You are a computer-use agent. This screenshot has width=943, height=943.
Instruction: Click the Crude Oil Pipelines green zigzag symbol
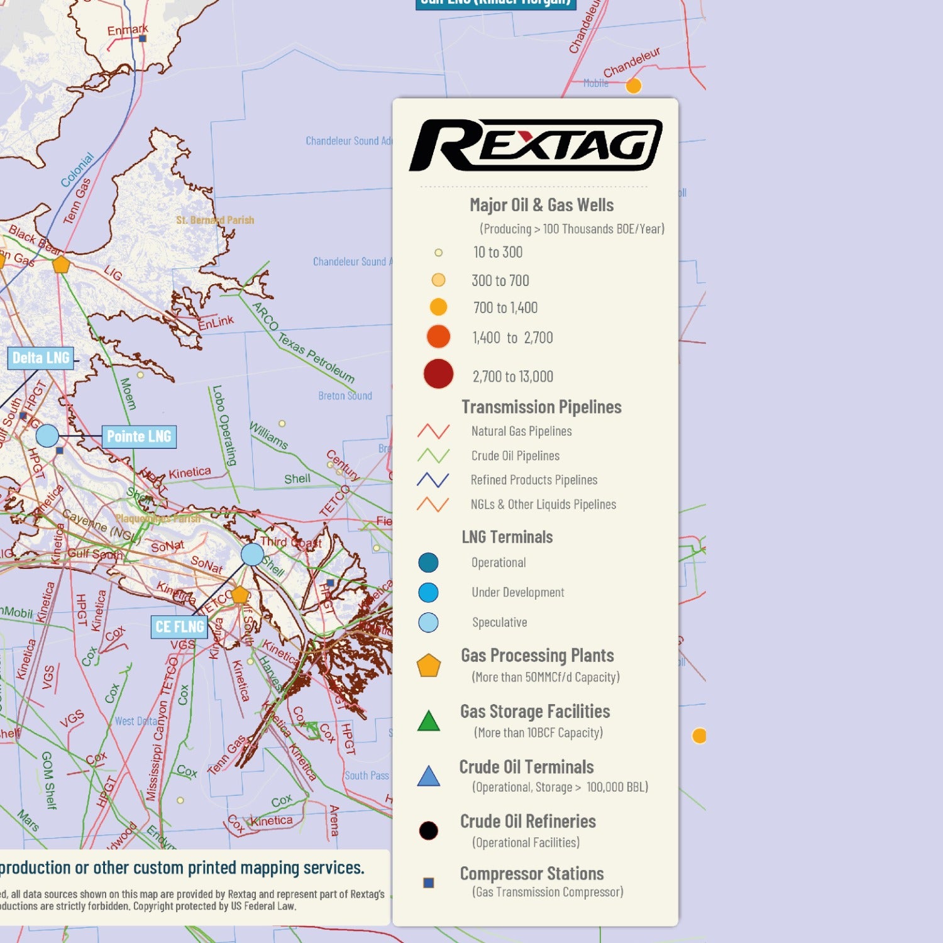(x=433, y=456)
